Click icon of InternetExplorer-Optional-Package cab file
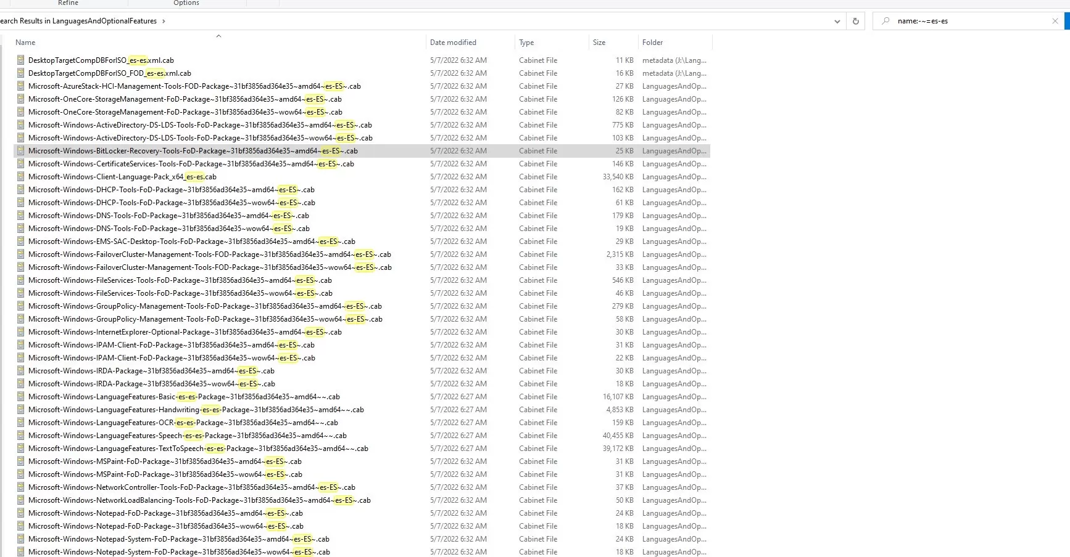 tap(20, 332)
